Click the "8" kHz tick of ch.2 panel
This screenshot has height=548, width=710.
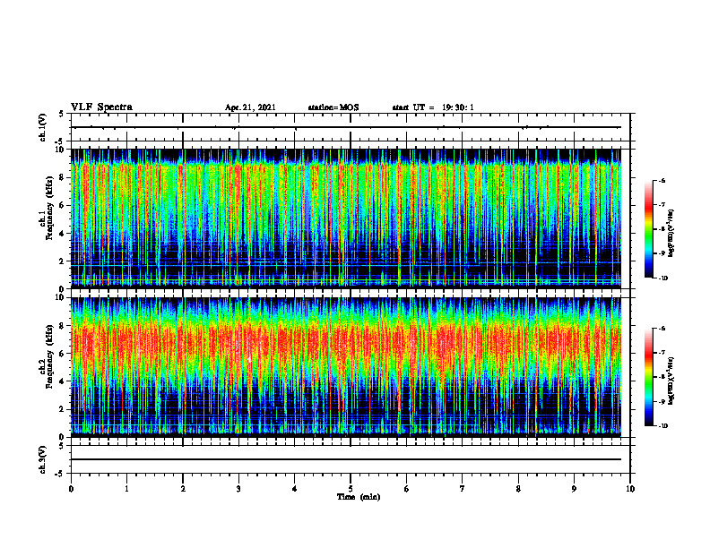pos(63,326)
